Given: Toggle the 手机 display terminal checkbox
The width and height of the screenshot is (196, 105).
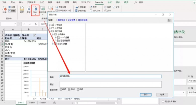Looking at the screenshot, I should tap(78, 89).
